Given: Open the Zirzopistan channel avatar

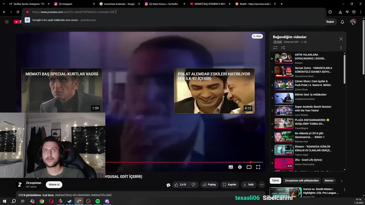Looking at the screenshot, I should (x=20, y=185).
